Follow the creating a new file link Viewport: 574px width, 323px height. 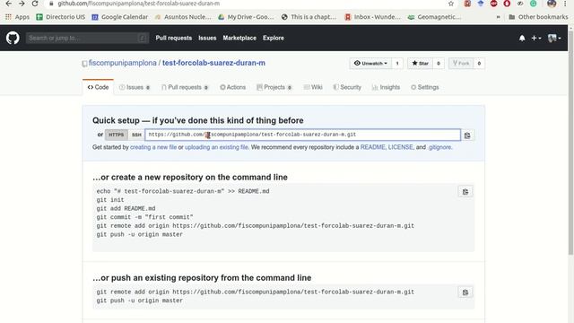coord(153,147)
